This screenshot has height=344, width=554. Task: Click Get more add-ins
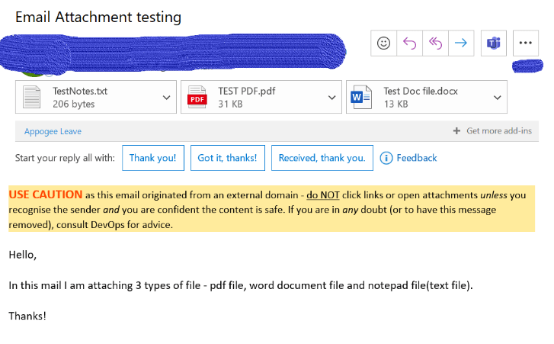tap(492, 131)
